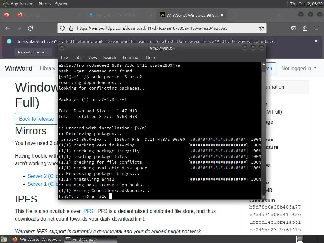Open the Pocket save icon

tap(294, 28)
